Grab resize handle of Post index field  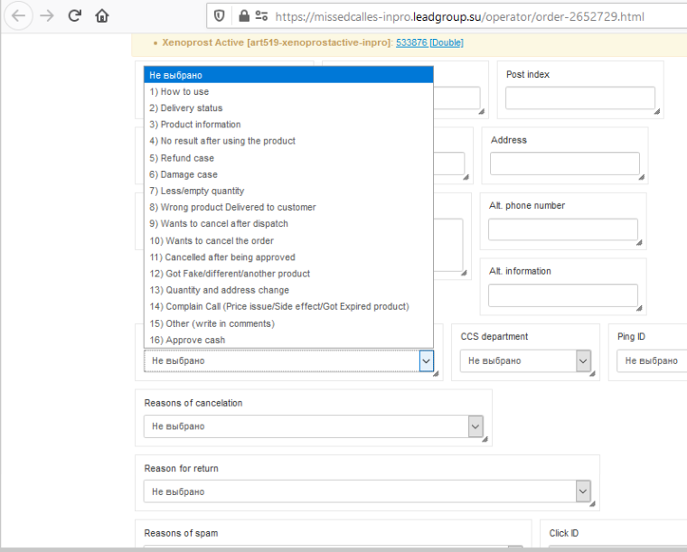tap(657, 112)
